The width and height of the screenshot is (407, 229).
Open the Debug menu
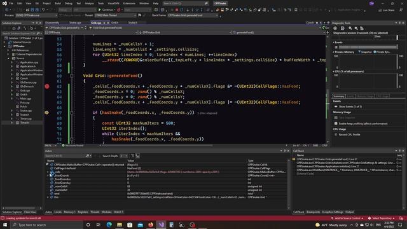click(x=69, y=3)
